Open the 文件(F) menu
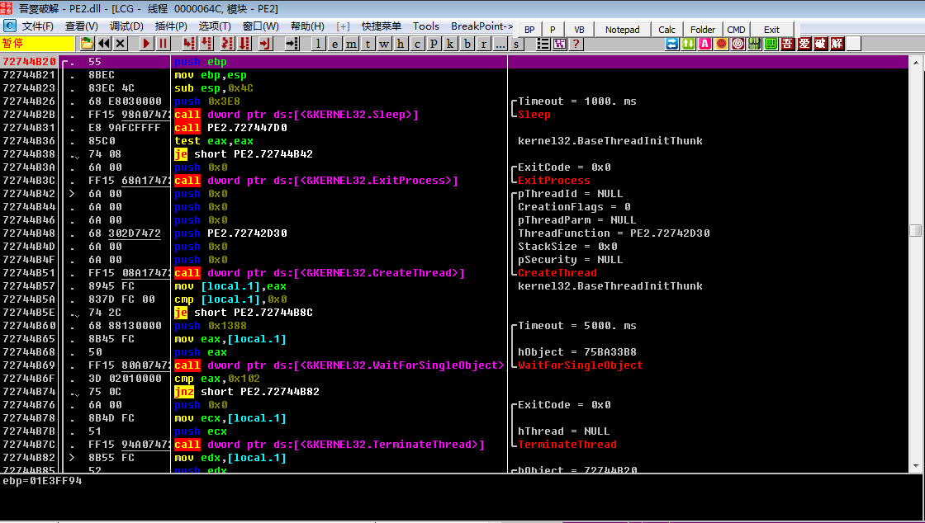The height and width of the screenshot is (523, 925). click(x=38, y=26)
